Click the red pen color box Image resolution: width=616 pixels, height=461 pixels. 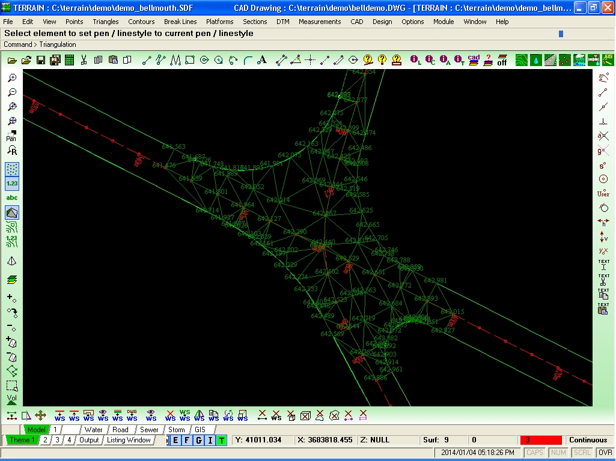coord(541,440)
